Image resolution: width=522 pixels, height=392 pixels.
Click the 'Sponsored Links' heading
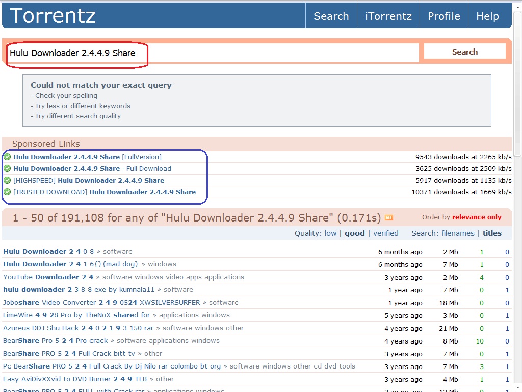(46, 144)
